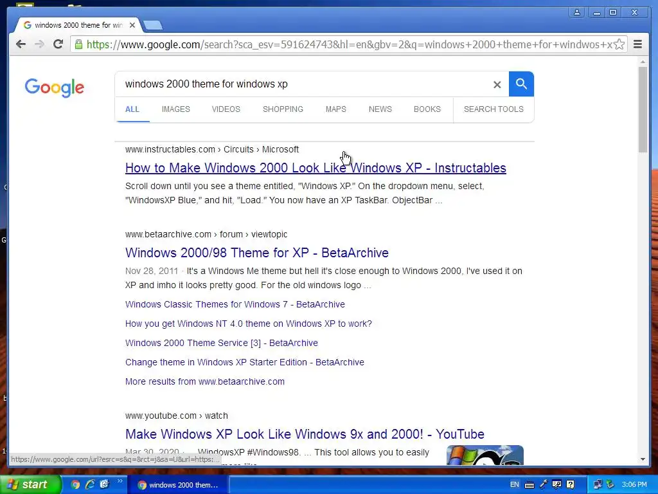Viewport: 658px width, 494px height.
Task: Click 'www.instructables.com › Circuits › Microsoft' breadcrumb
Action: coord(212,149)
